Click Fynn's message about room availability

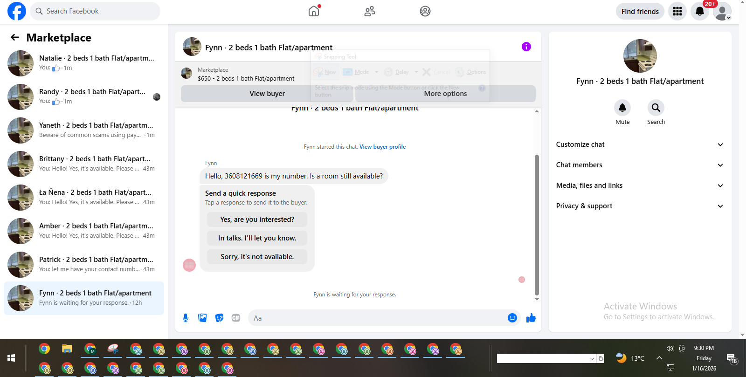pyautogui.click(x=294, y=176)
